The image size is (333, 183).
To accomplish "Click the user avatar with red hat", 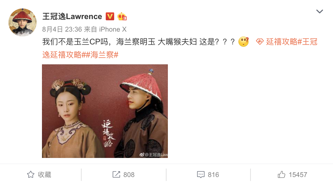I will pyautogui.click(x=23, y=22).
